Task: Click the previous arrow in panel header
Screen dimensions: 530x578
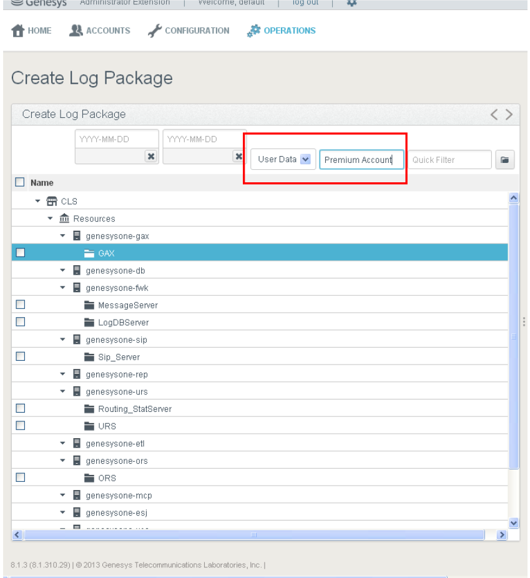Action: point(494,114)
